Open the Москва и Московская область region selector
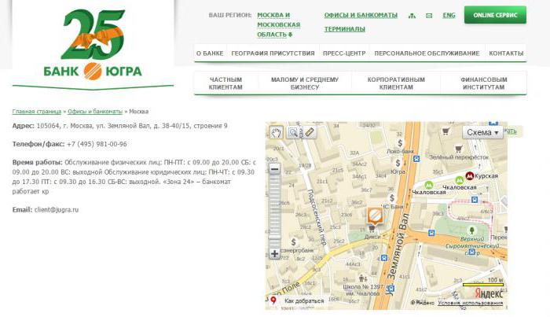This screenshot has width=550, height=317. (x=278, y=25)
